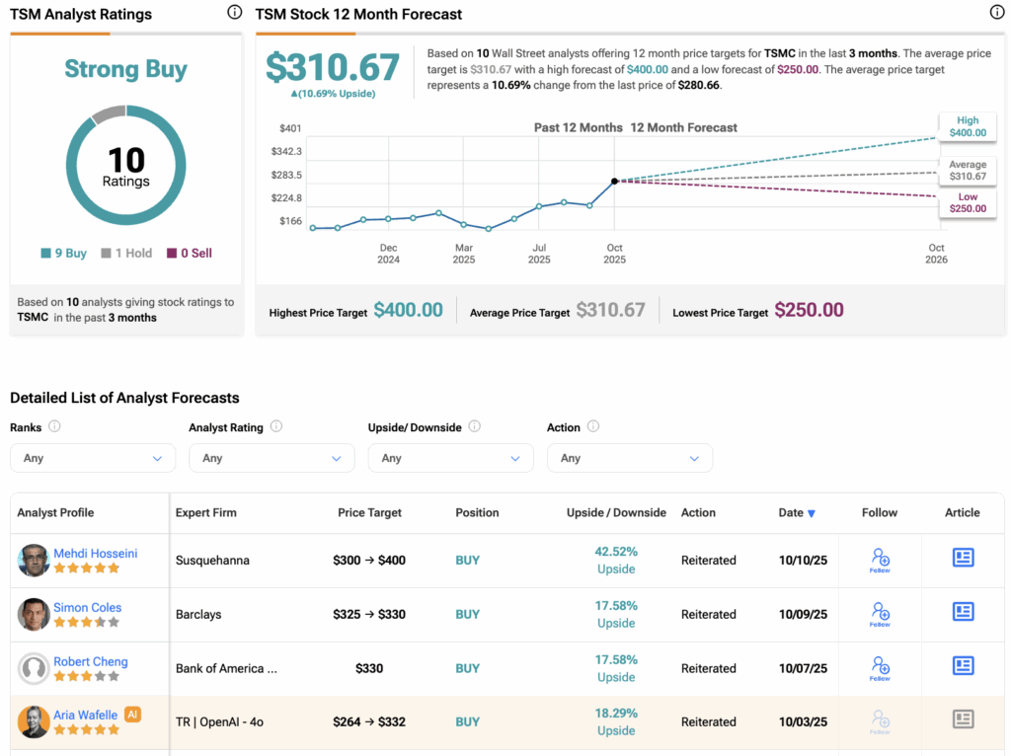Screen dimensions: 1011x756
Task: Open Bank of America article icon
Action: [x=963, y=666]
